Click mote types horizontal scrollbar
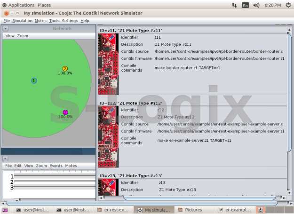The image size is (294, 214). coord(200,198)
